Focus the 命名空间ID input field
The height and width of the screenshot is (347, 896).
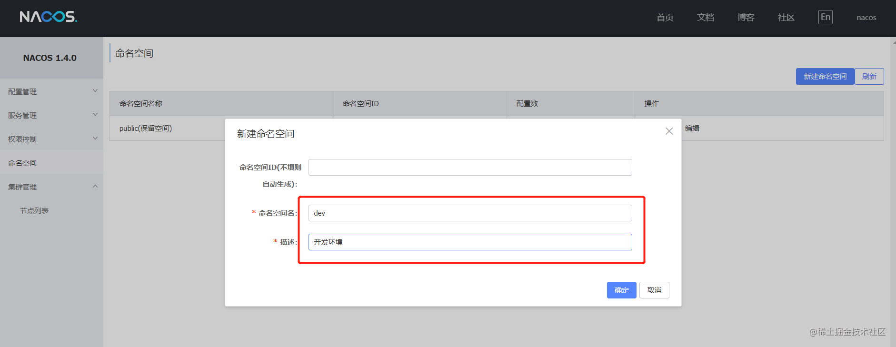click(x=470, y=167)
